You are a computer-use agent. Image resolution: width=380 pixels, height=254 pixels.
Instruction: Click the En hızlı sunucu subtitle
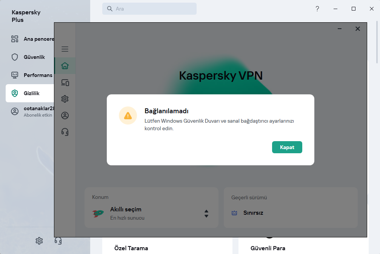pyautogui.click(x=127, y=218)
